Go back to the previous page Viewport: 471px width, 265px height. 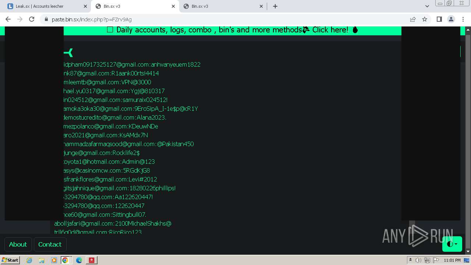[x=8, y=19]
